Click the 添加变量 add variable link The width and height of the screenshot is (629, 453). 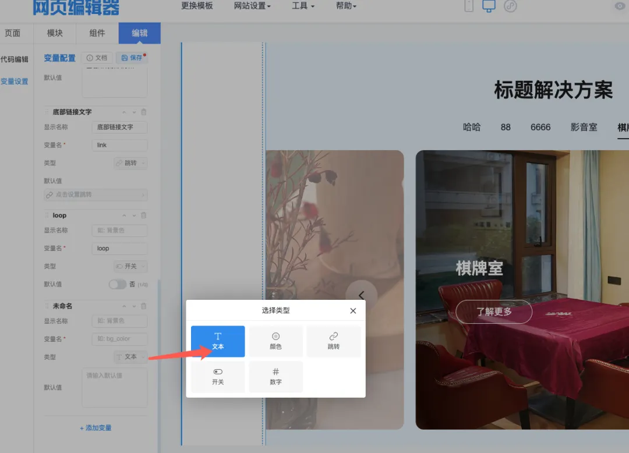coord(96,428)
